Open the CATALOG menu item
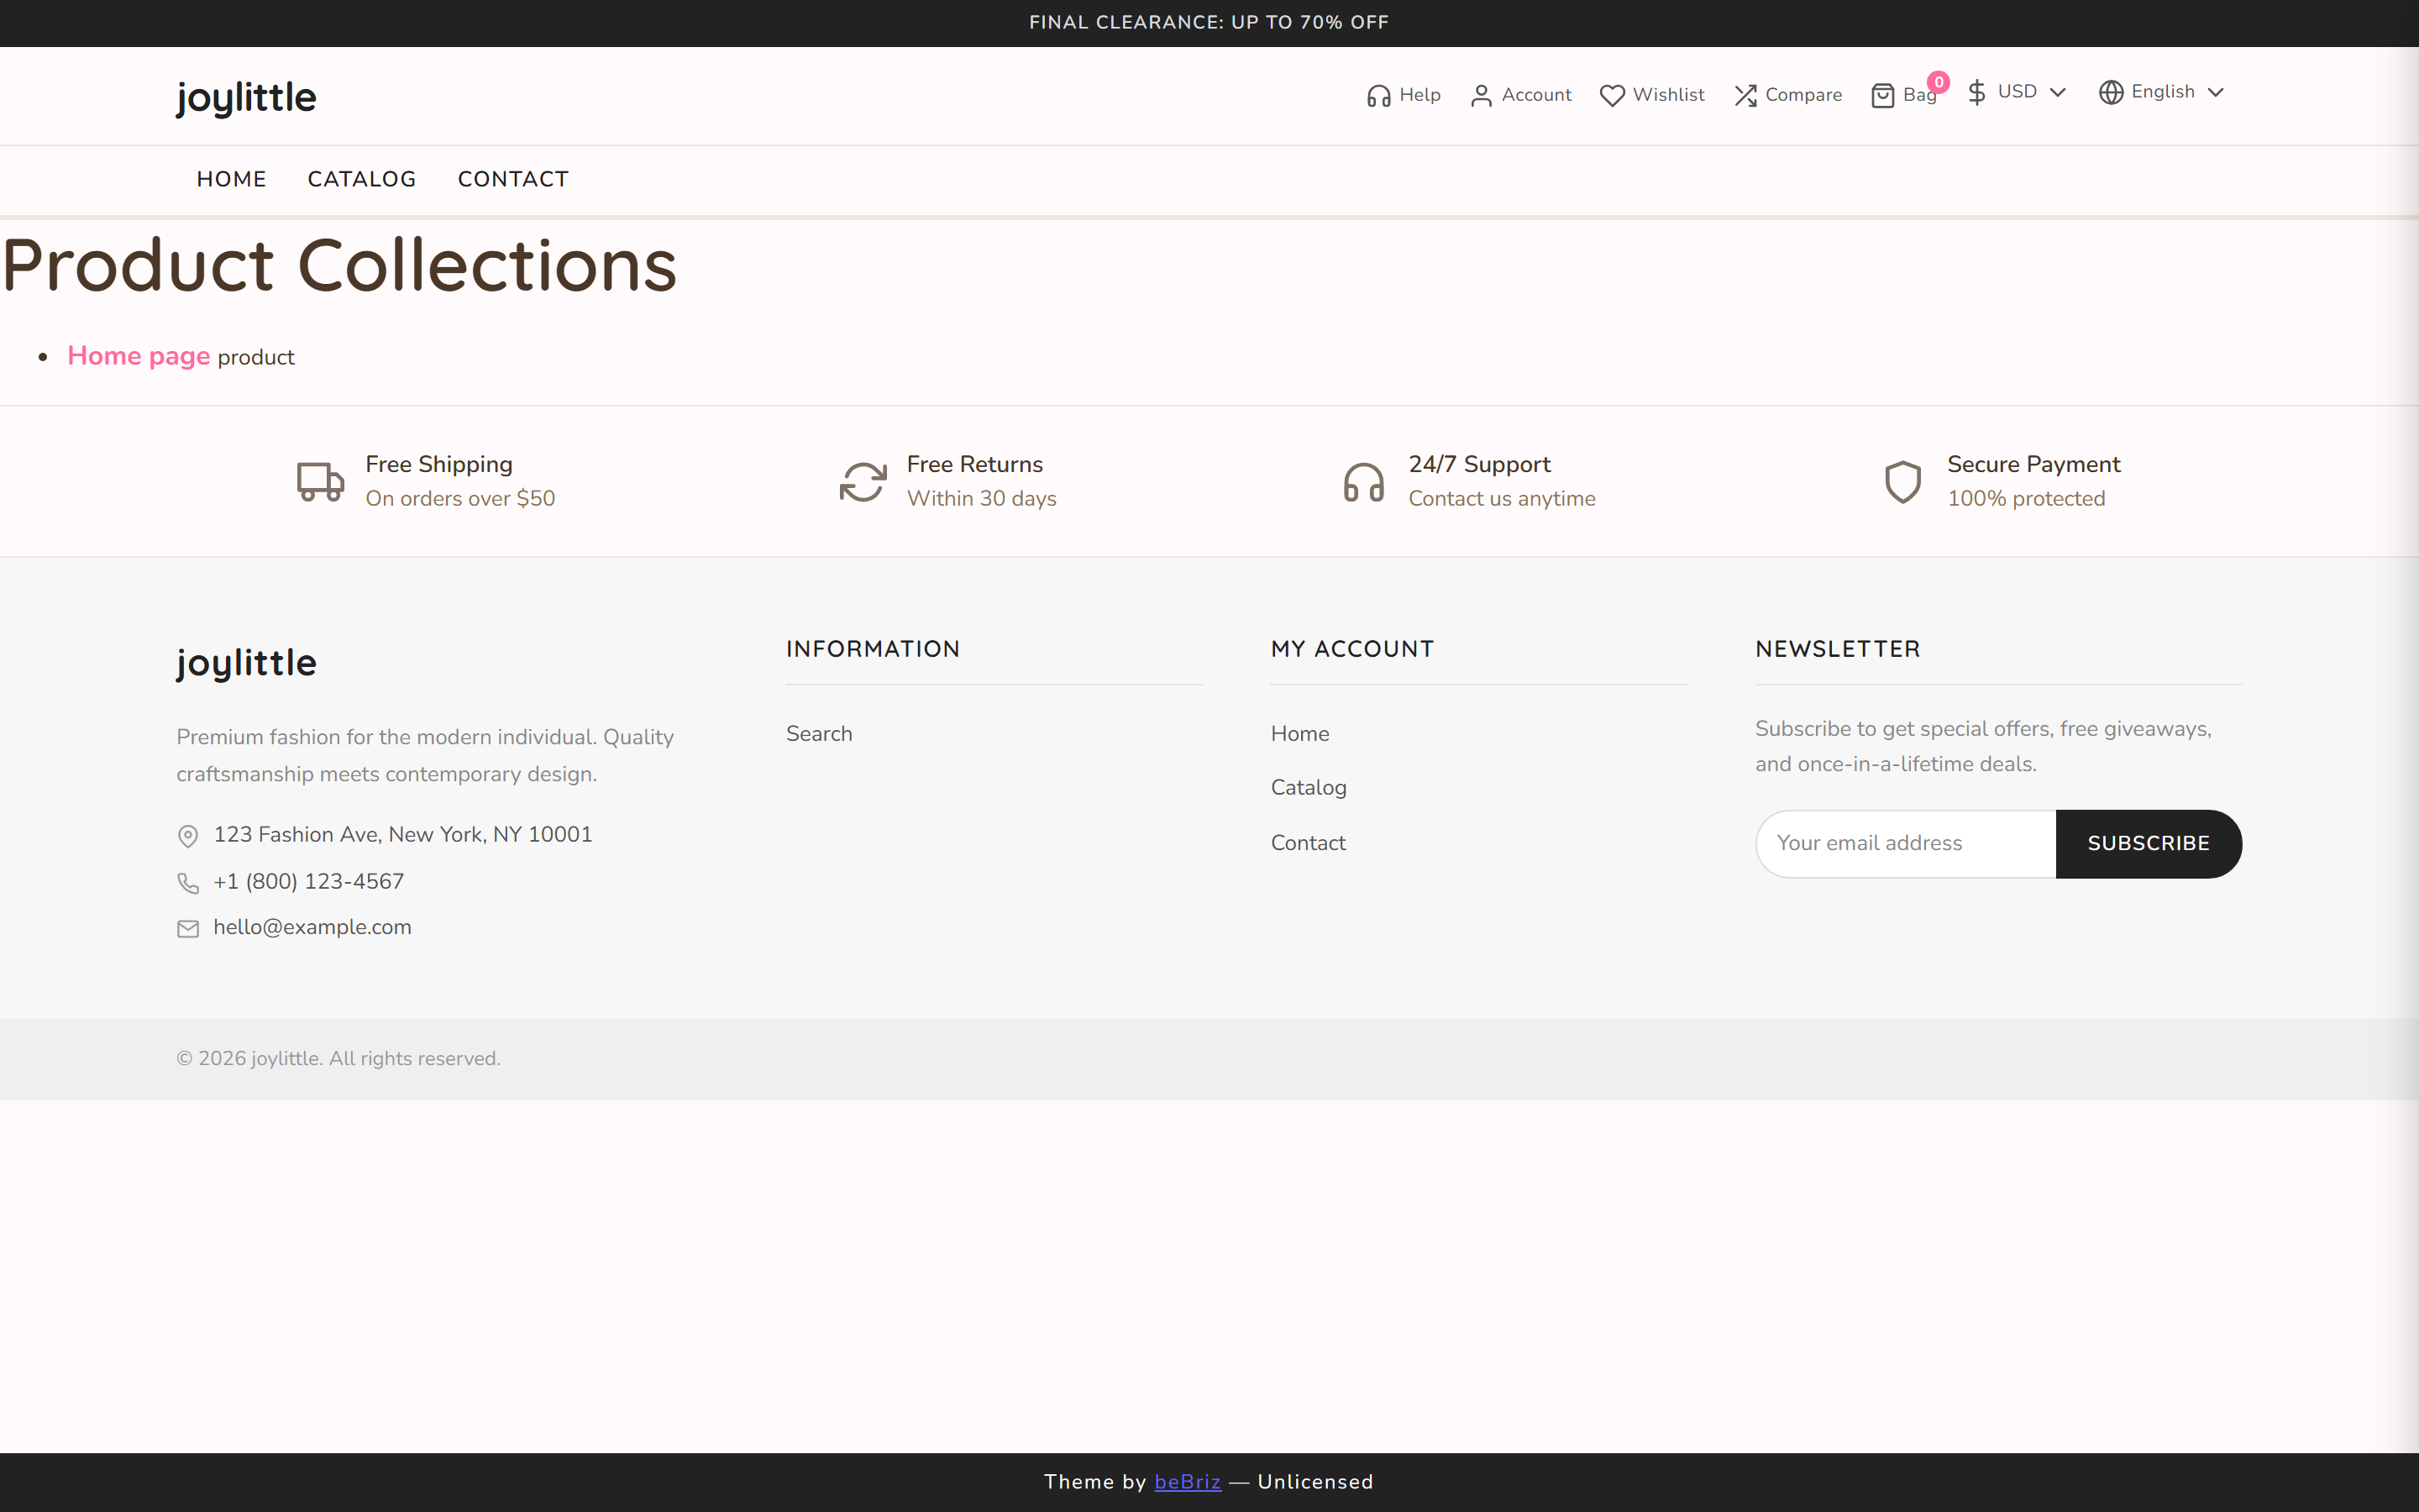 tap(362, 179)
